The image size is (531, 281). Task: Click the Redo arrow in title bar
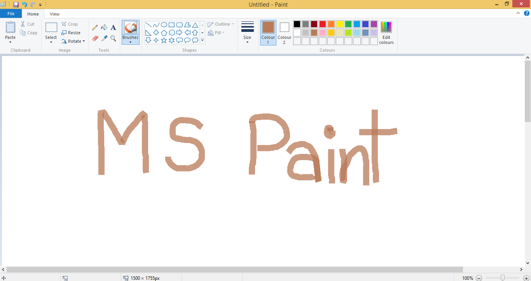coord(33,5)
